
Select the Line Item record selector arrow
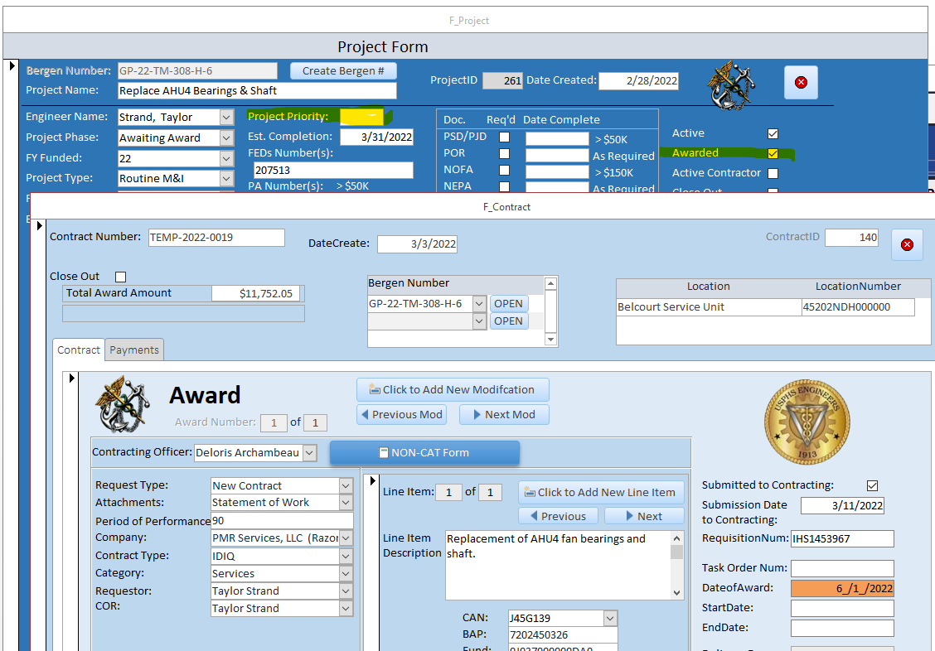point(373,480)
